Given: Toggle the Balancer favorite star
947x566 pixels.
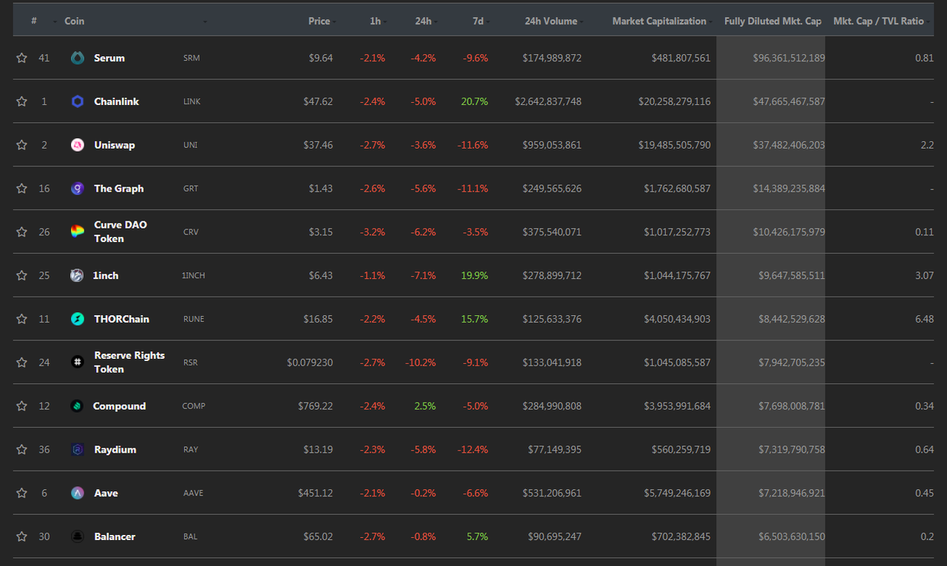Looking at the screenshot, I should (x=21, y=536).
